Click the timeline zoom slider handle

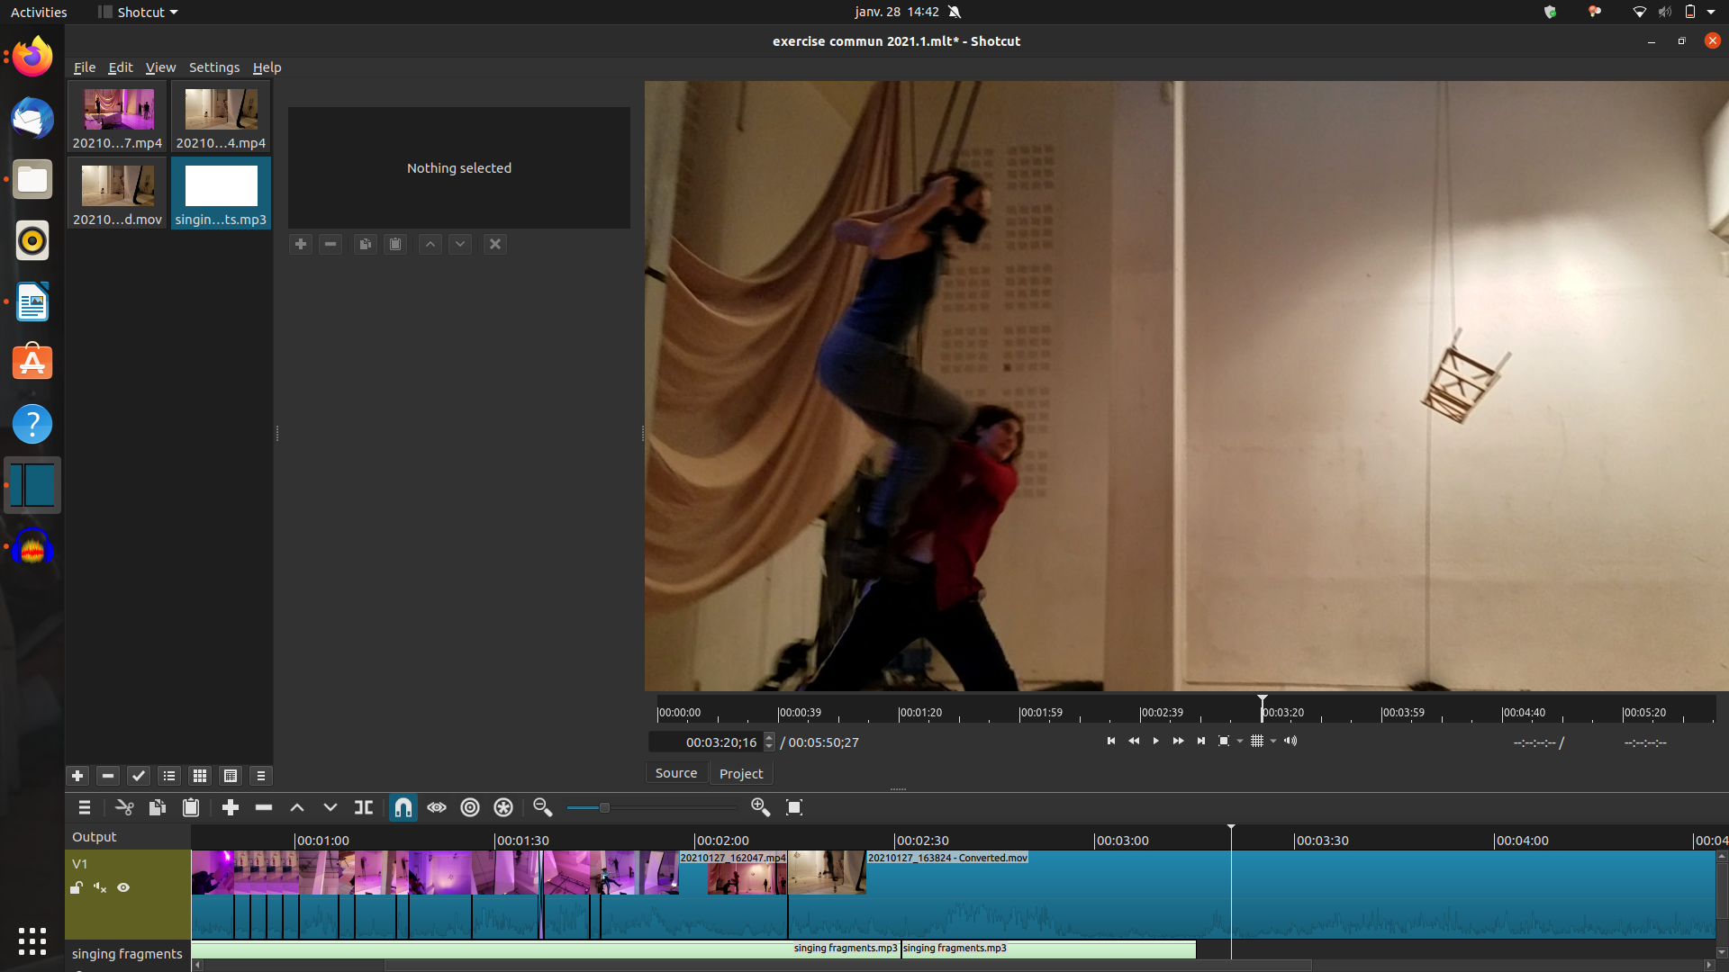pos(604,807)
